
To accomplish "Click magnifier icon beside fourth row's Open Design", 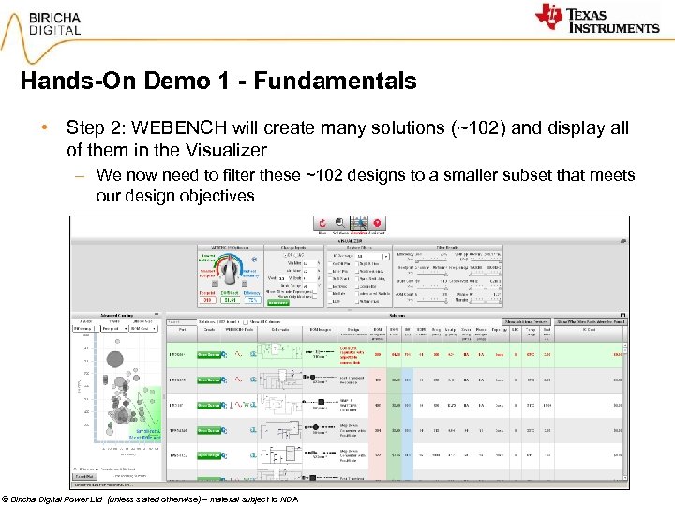I will (224, 430).
